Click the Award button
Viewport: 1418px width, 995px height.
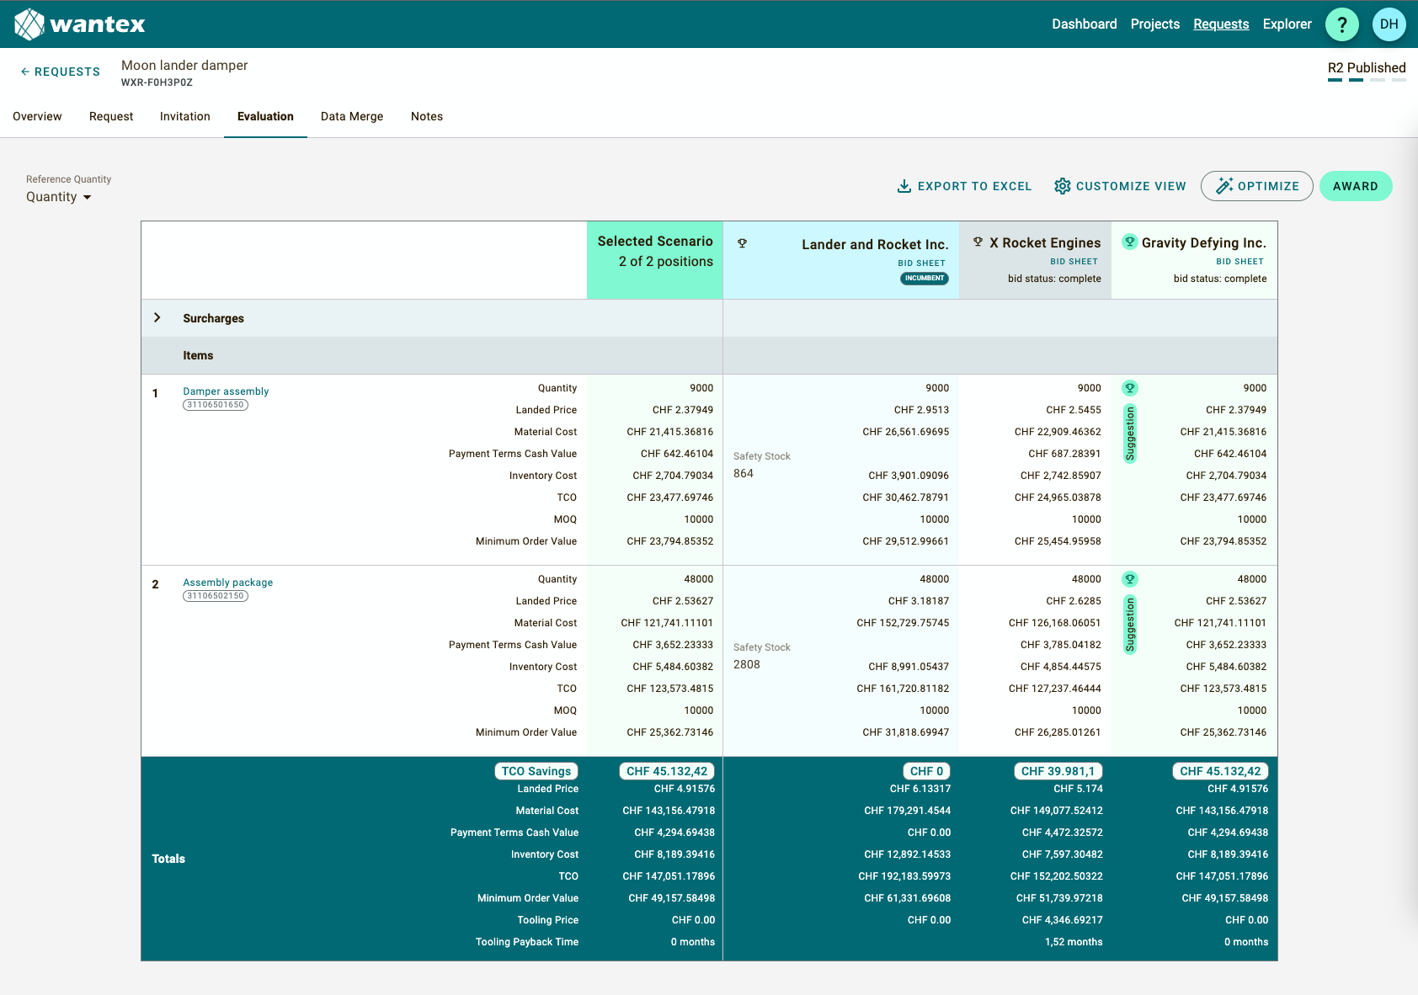(x=1356, y=186)
